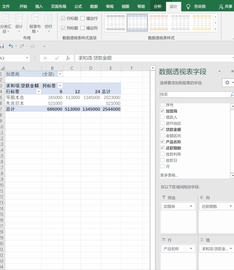
Task: Select the yellow PivotTable style thumbnail
Action: click(202, 23)
